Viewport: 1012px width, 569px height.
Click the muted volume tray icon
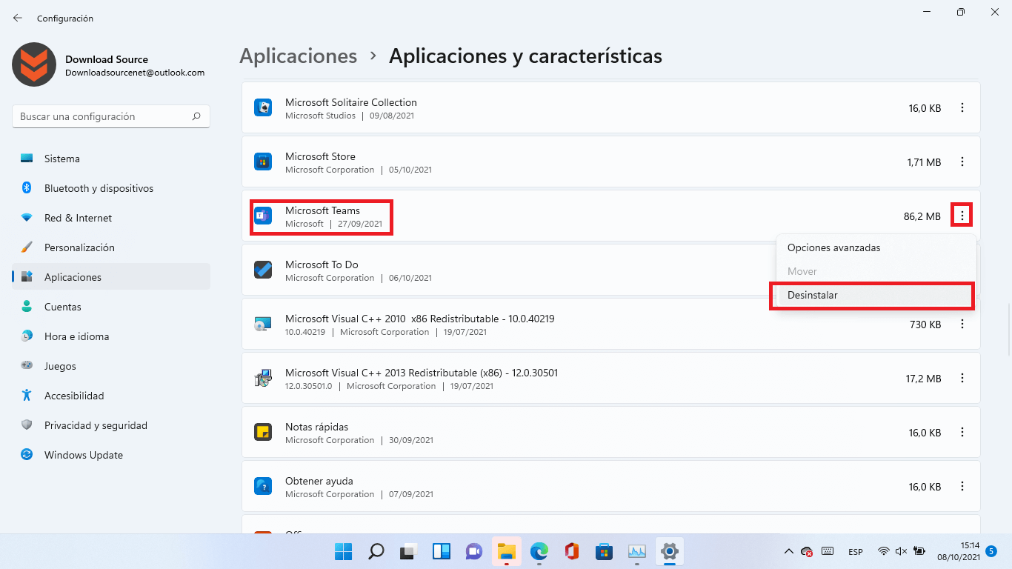point(902,551)
